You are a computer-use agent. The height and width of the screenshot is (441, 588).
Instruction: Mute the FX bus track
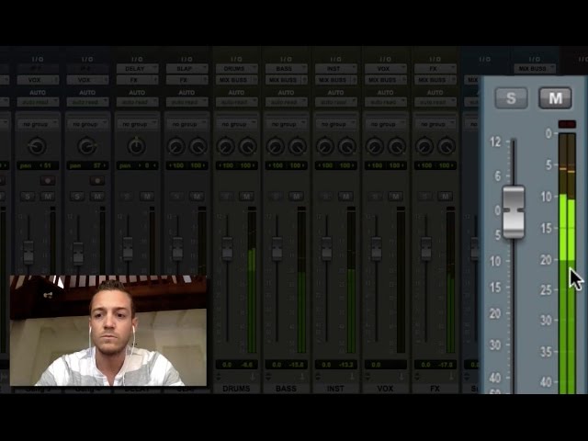point(445,196)
